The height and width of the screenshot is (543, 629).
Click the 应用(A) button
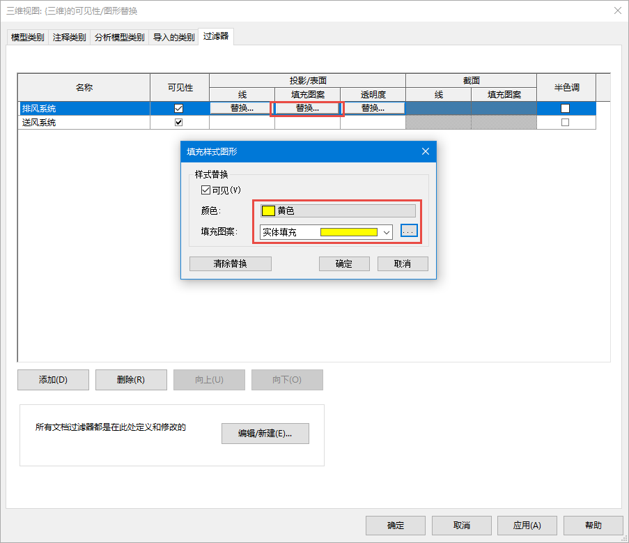click(x=527, y=526)
